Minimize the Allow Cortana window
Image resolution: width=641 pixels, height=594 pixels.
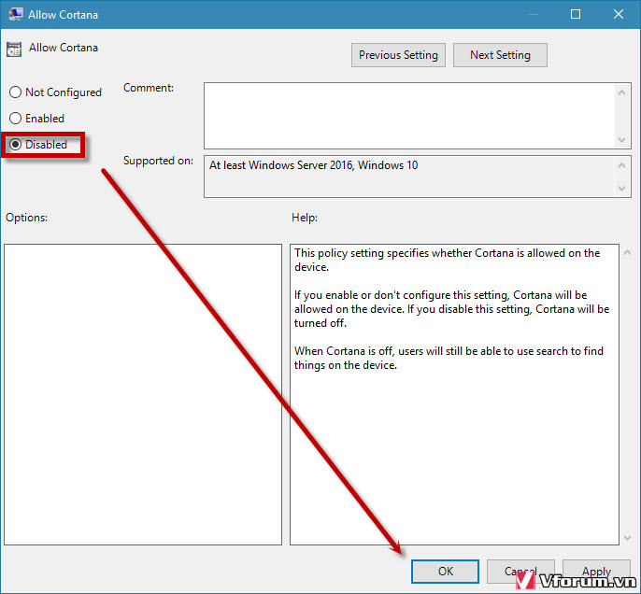tap(533, 14)
